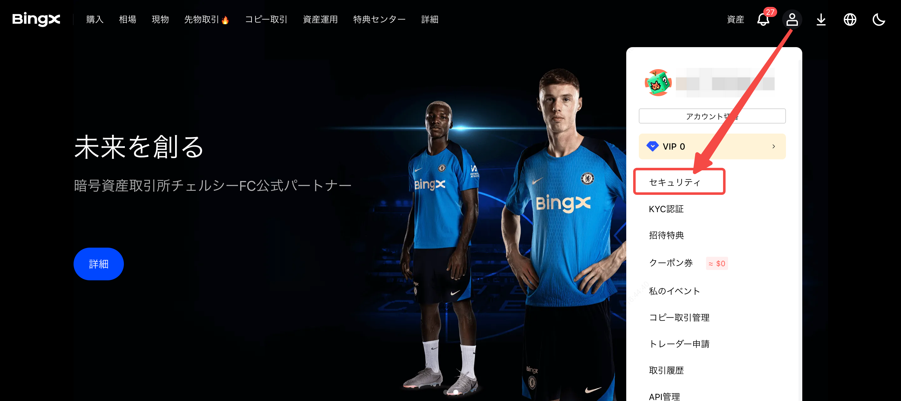Open 購入 navigation menu
Viewport: 901px width, 401px height.
[x=95, y=19]
